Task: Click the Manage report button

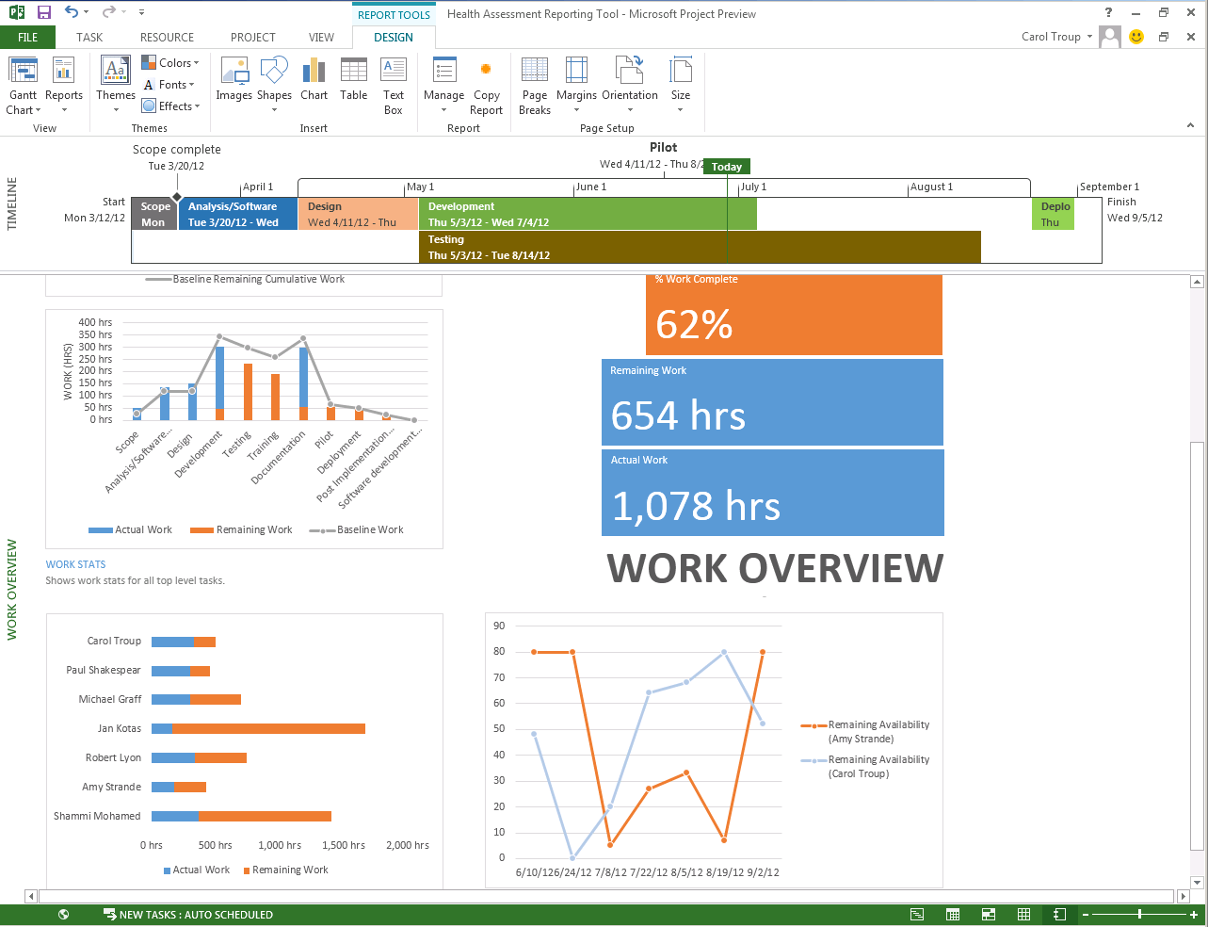Action: [x=443, y=83]
